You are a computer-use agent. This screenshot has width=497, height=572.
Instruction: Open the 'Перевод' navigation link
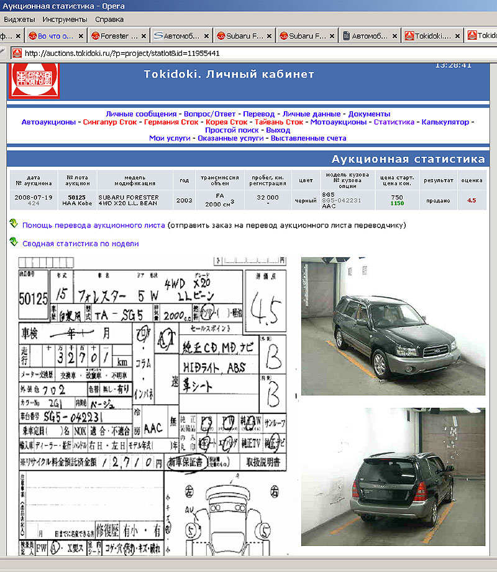click(259, 114)
